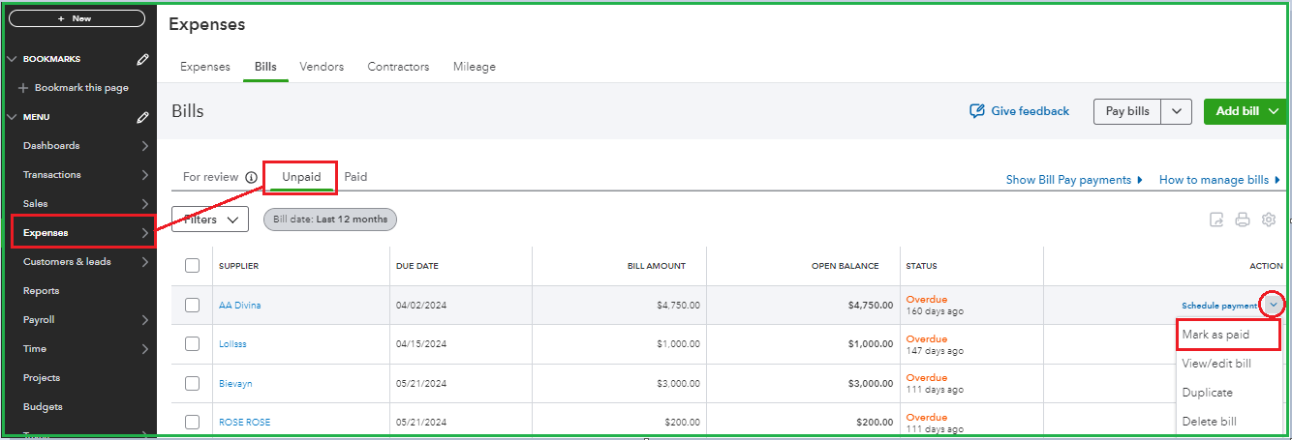The height and width of the screenshot is (440, 1292).
Task: Click the export bills icon
Action: click(x=1216, y=220)
